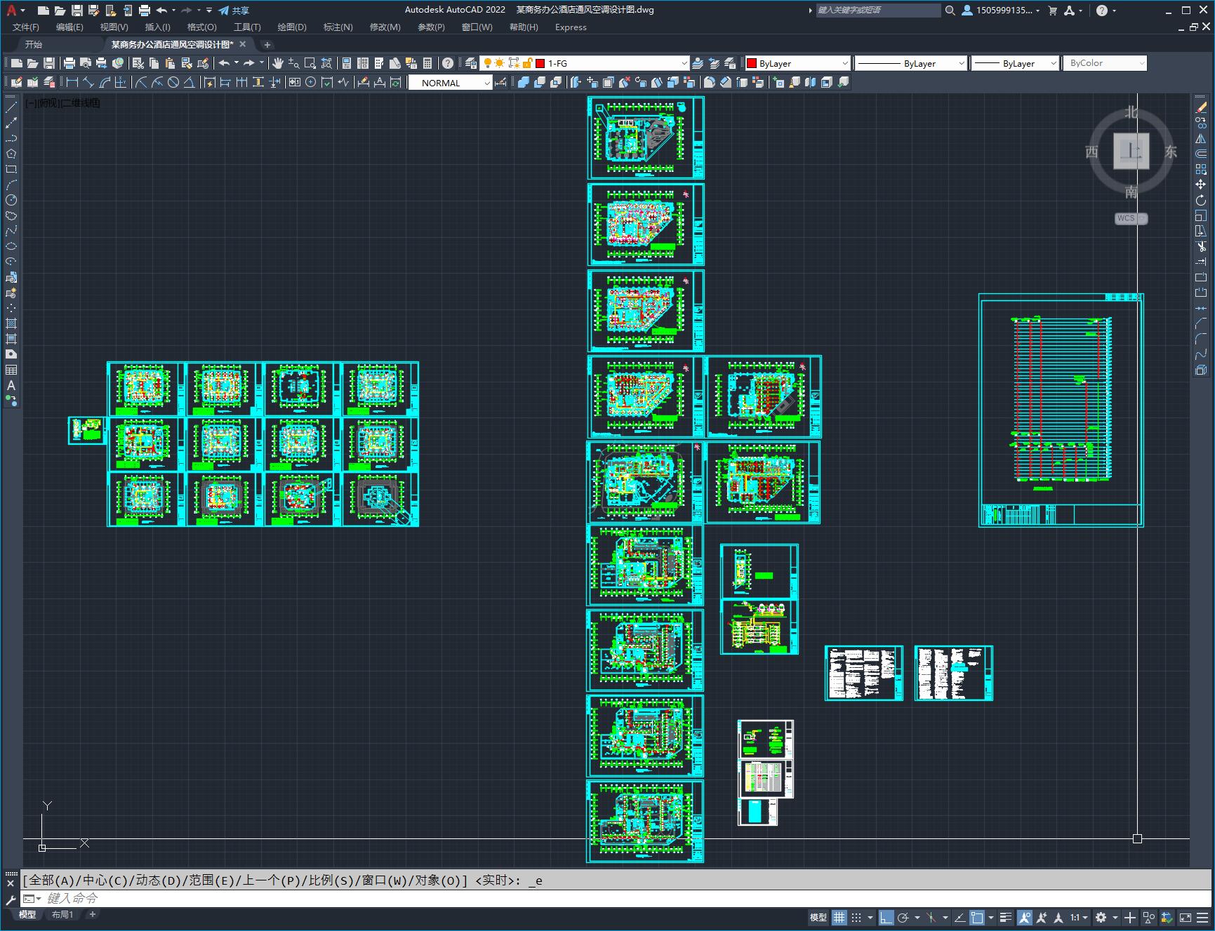
Task: Open the Plot print icon in standard toolbar
Action: (69, 63)
